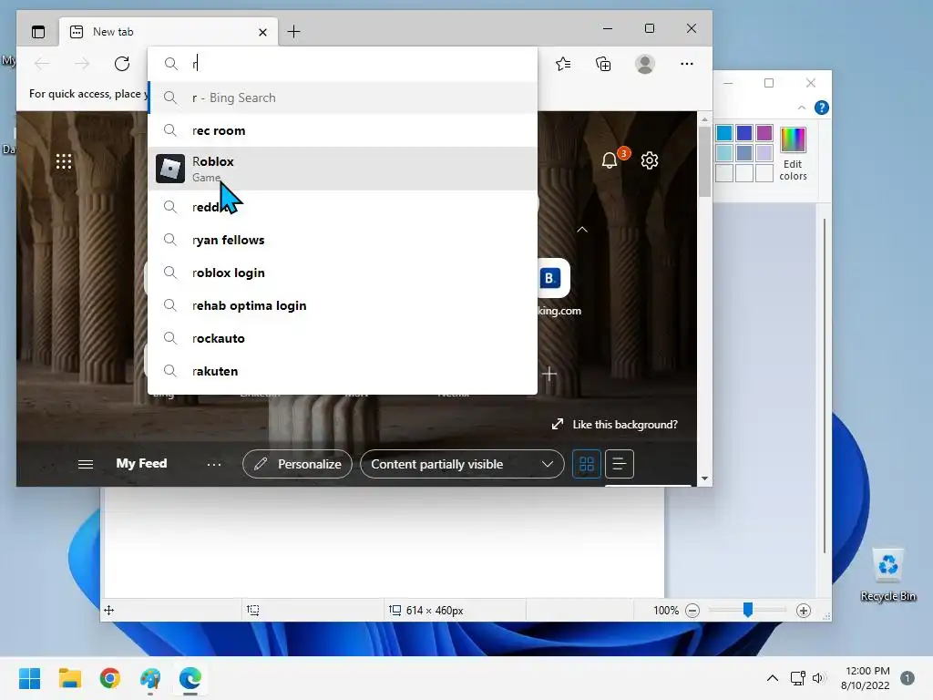Screen dimensions: 933x700
Task: Open Edge Settings and more menu
Action: tap(687, 64)
